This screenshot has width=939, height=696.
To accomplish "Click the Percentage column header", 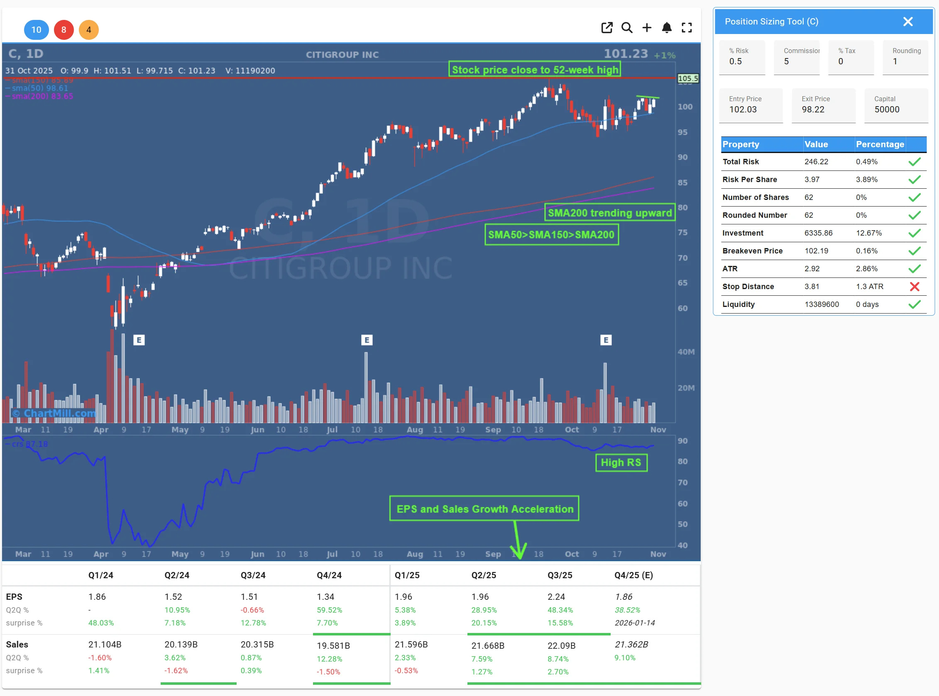I will pos(880,144).
